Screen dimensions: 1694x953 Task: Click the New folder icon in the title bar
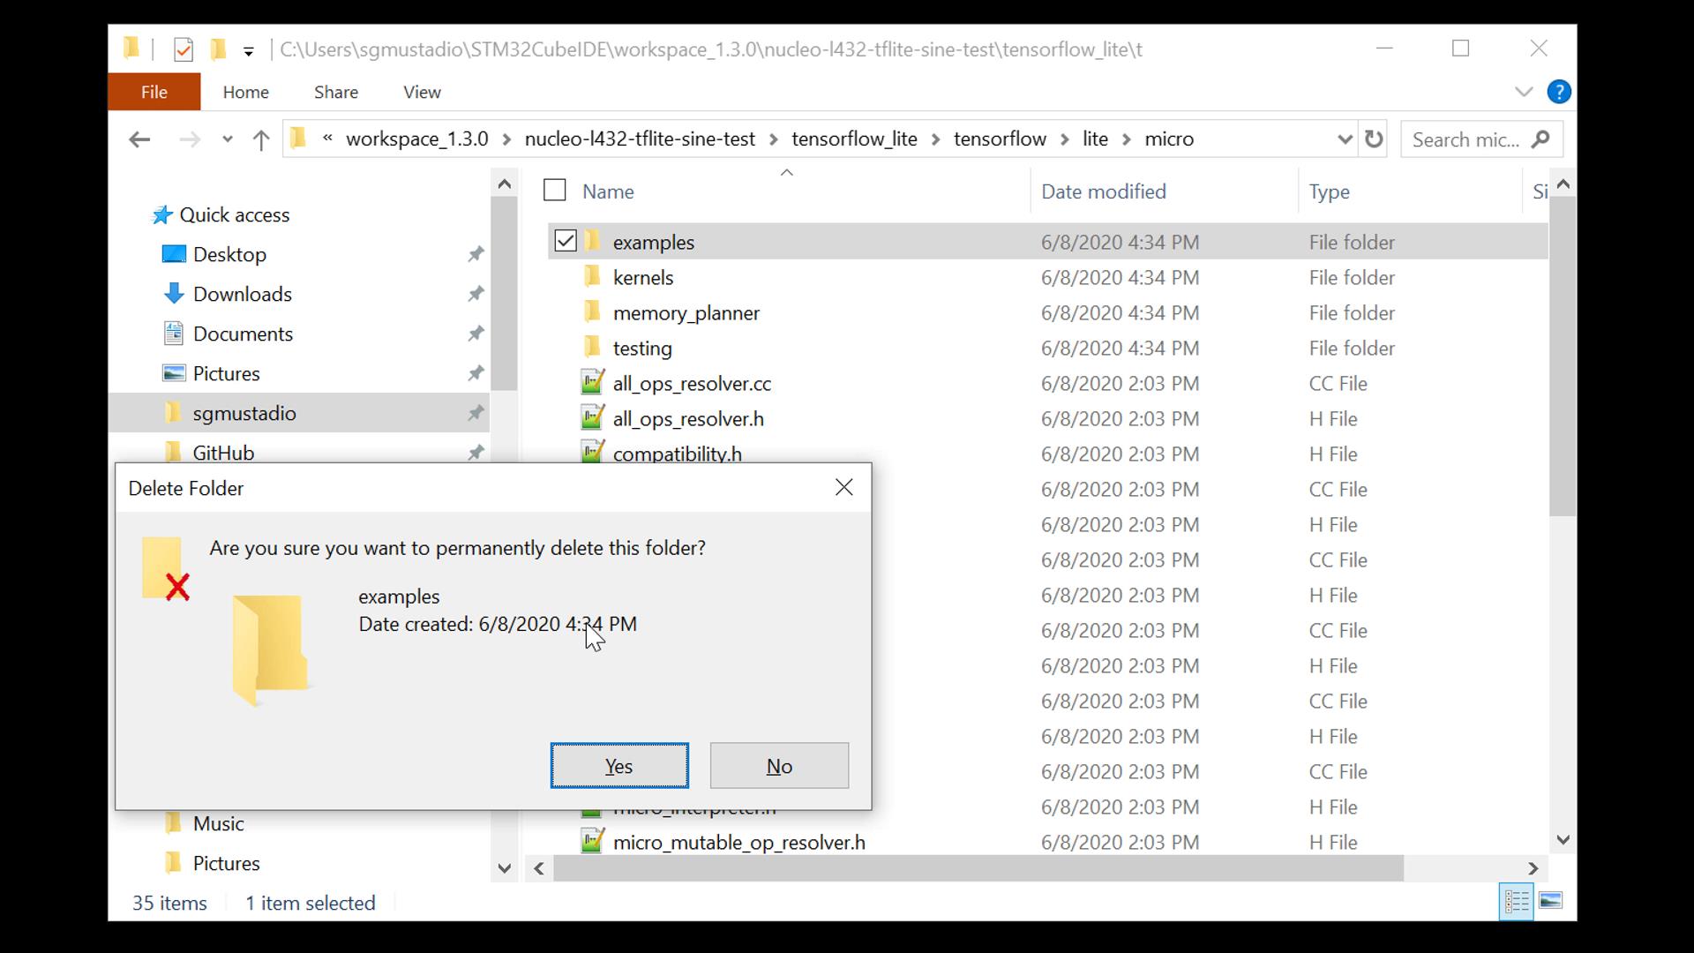218,49
